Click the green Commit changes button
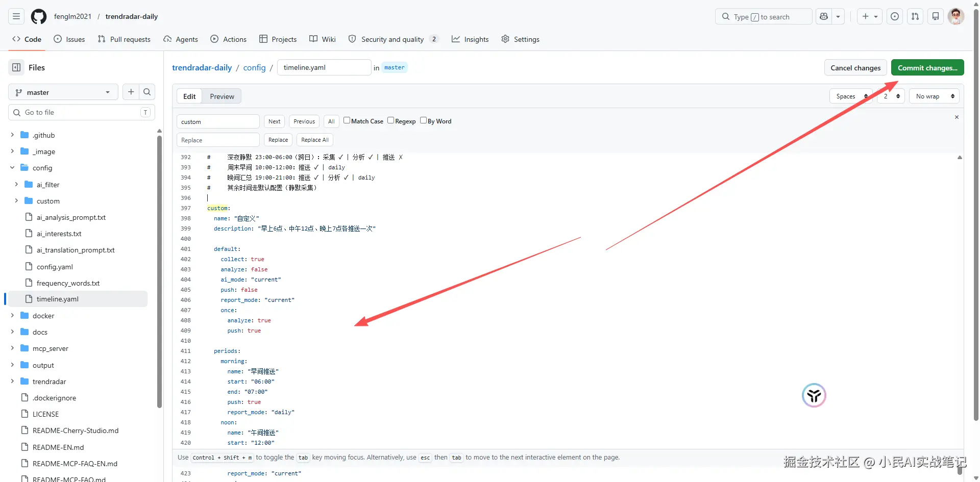Viewport: 980px width, 482px height. pyautogui.click(x=927, y=68)
